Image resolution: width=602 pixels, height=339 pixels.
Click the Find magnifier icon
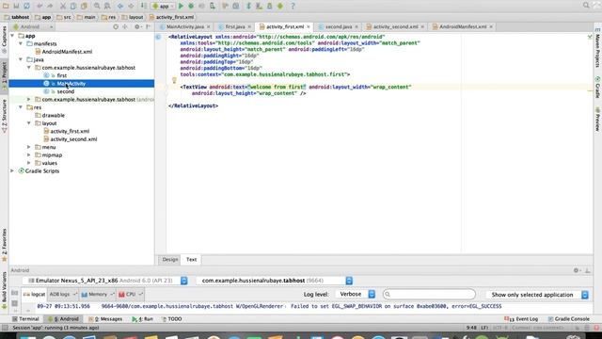[97, 6]
